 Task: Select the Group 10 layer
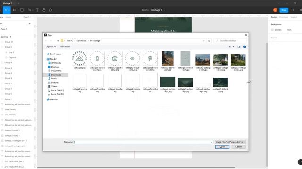9,42
